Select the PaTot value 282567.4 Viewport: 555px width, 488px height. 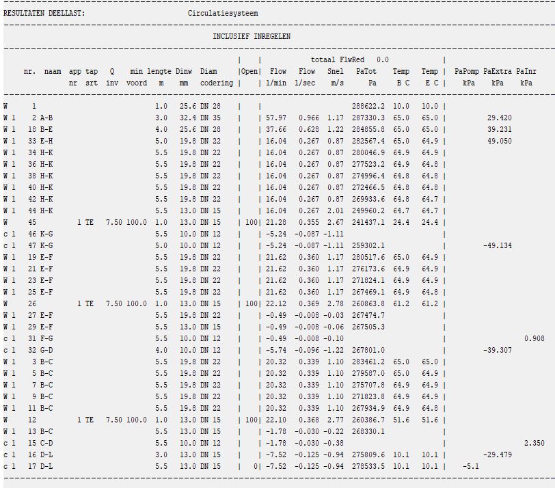pos(368,141)
